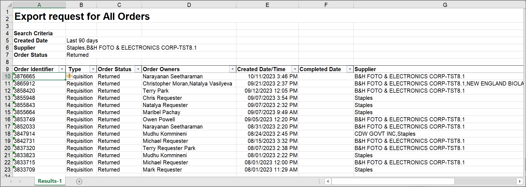This screenshot has height=187, width=526.
Task: Open the Completed Date filter dropdown
Action: coord(350,69)
